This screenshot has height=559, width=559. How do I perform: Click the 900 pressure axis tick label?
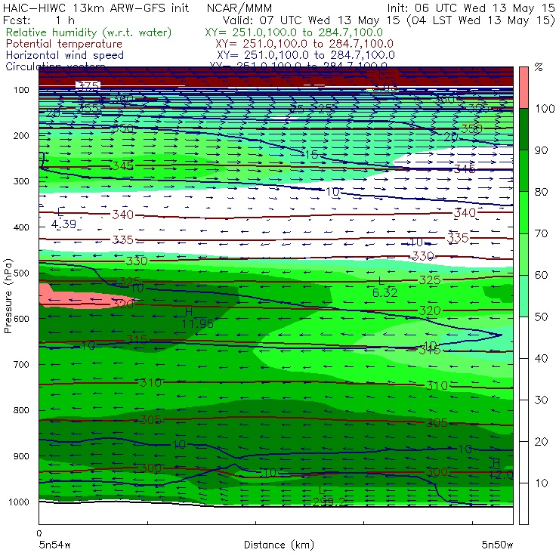[21, 456]
